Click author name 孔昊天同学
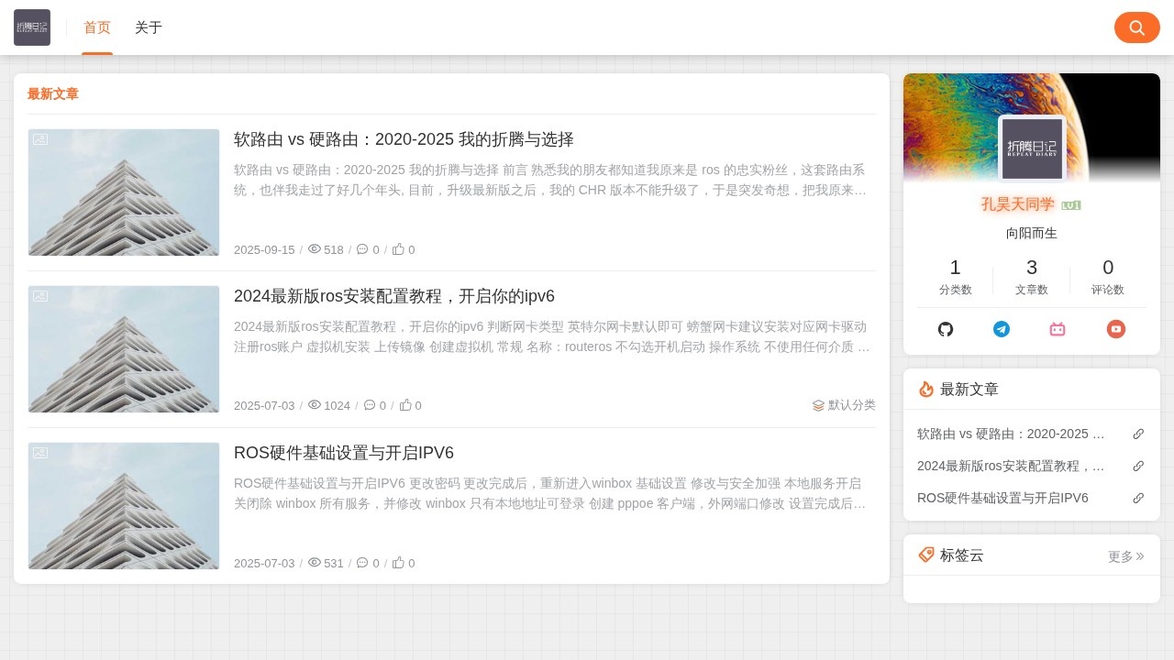 pyautogui.click(x=1020, y=204)
